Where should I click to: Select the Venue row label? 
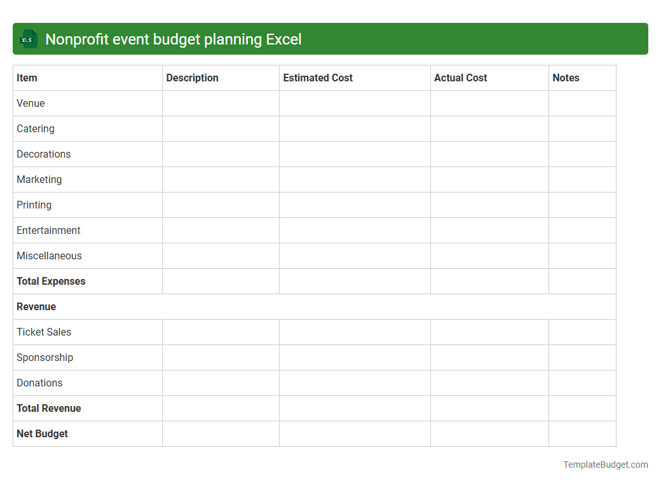click(31, 103)
